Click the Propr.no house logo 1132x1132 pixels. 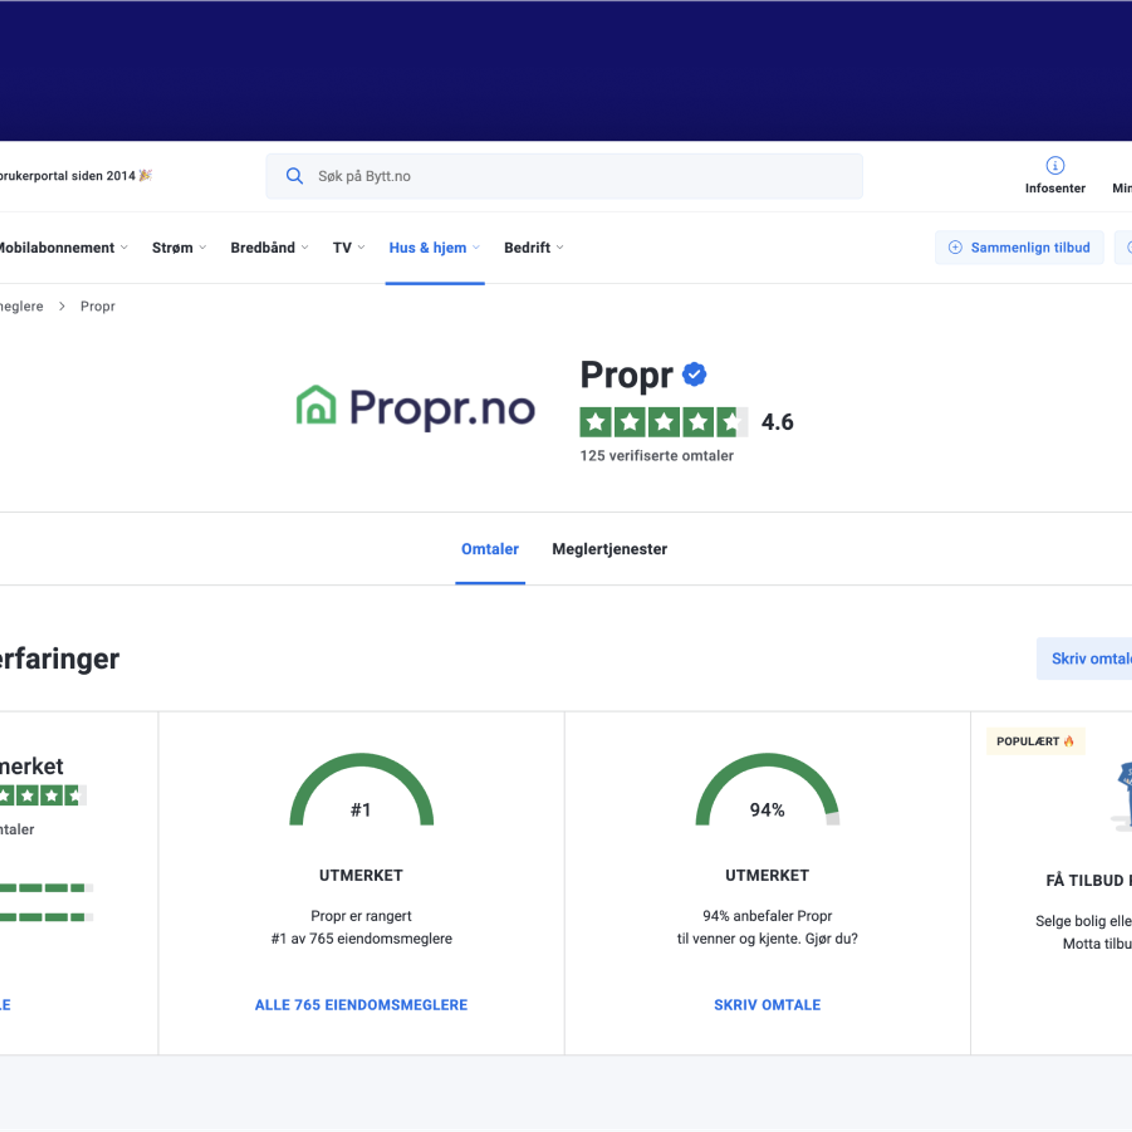coord(316,405)
